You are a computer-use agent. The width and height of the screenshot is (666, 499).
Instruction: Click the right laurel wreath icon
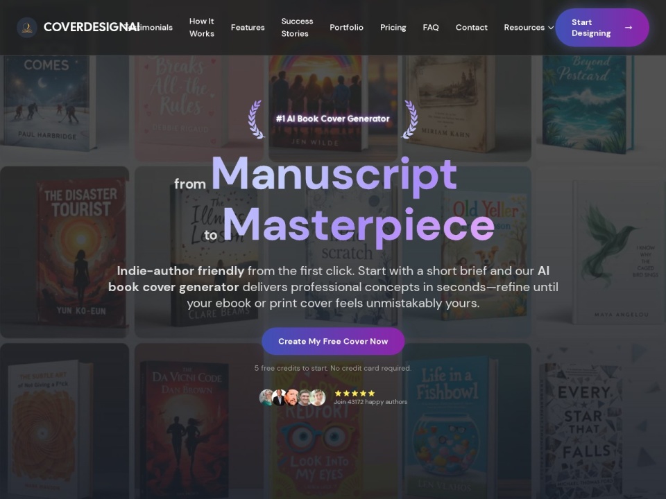tap(409, 119)
